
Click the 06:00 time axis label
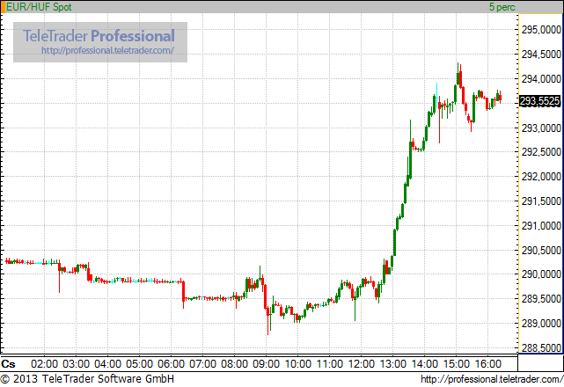(171, 363)
